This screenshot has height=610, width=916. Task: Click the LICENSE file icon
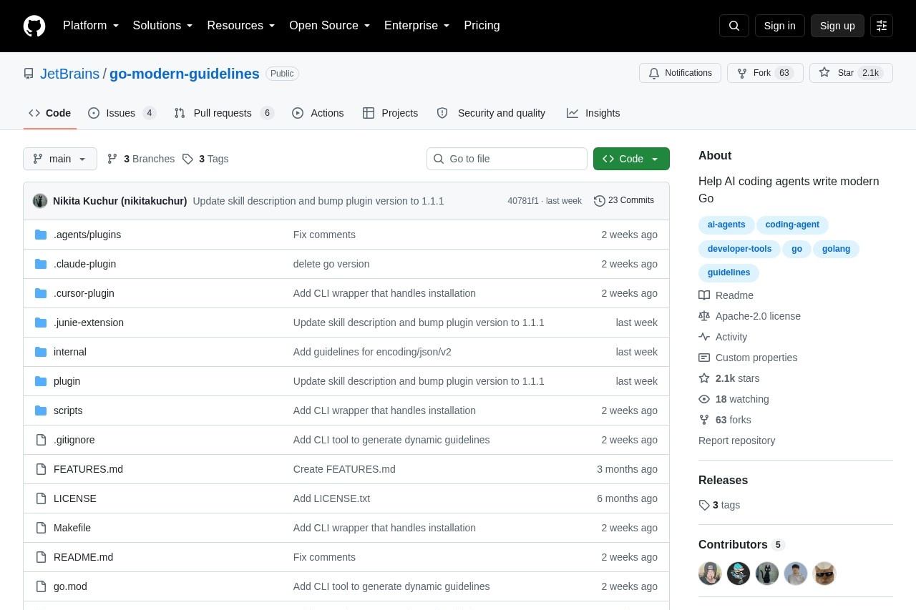41,498
